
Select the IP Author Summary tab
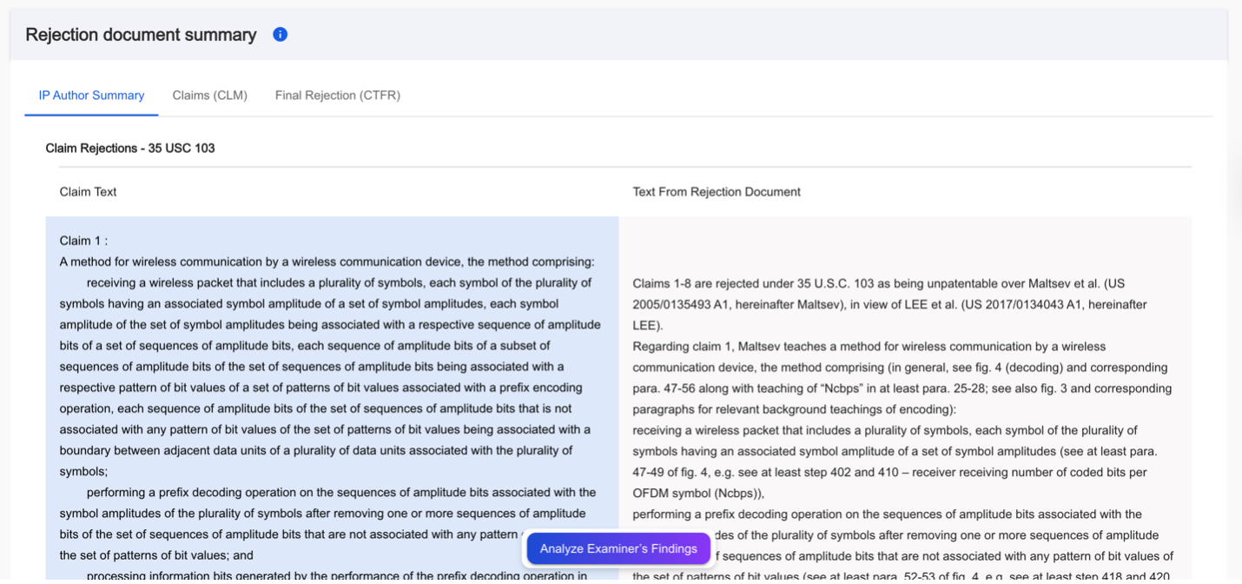coord(91,96)
